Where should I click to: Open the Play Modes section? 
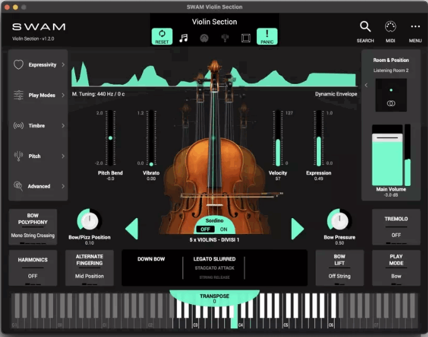[x=39, y=95]
